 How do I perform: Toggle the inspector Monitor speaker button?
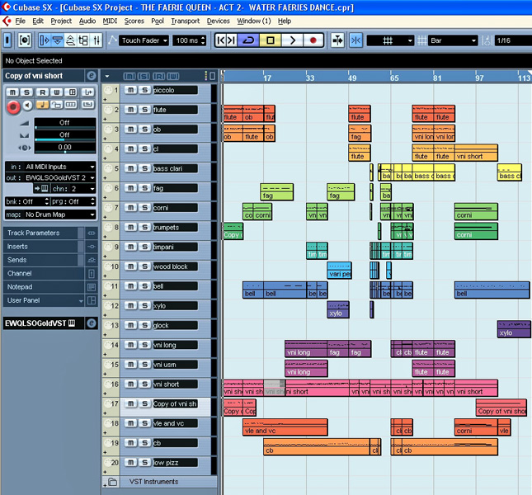point(27,106)
